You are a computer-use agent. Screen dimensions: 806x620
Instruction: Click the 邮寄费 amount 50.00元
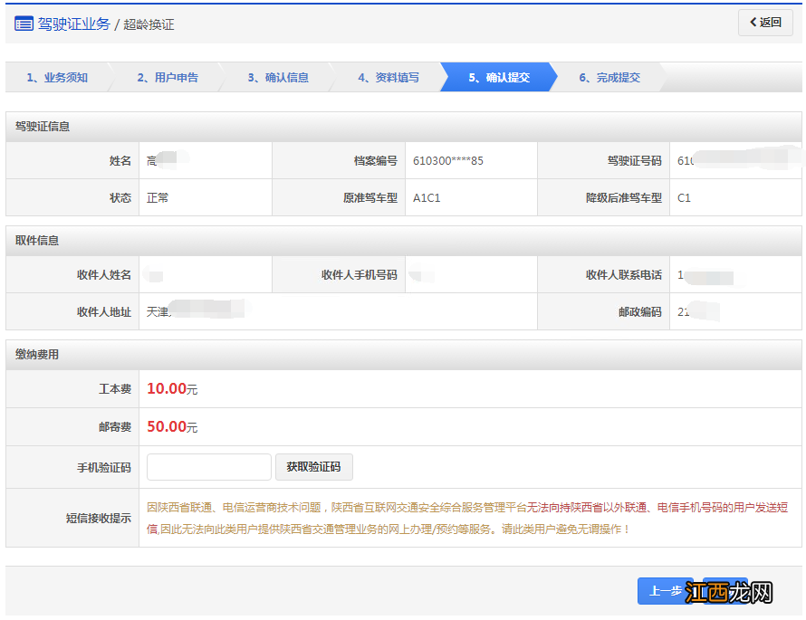(x=172, y=427)
